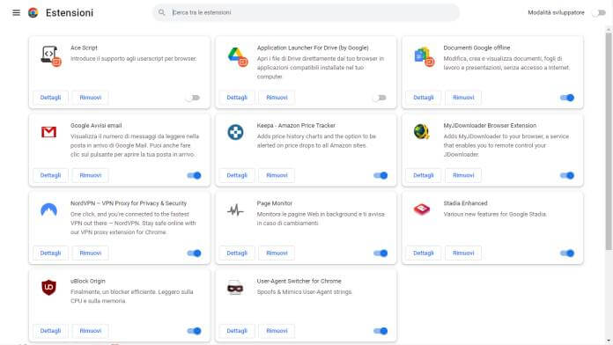The image size is (613, 345).
Task: Click the search magnifier icon
Action: [x=161, y=12]
